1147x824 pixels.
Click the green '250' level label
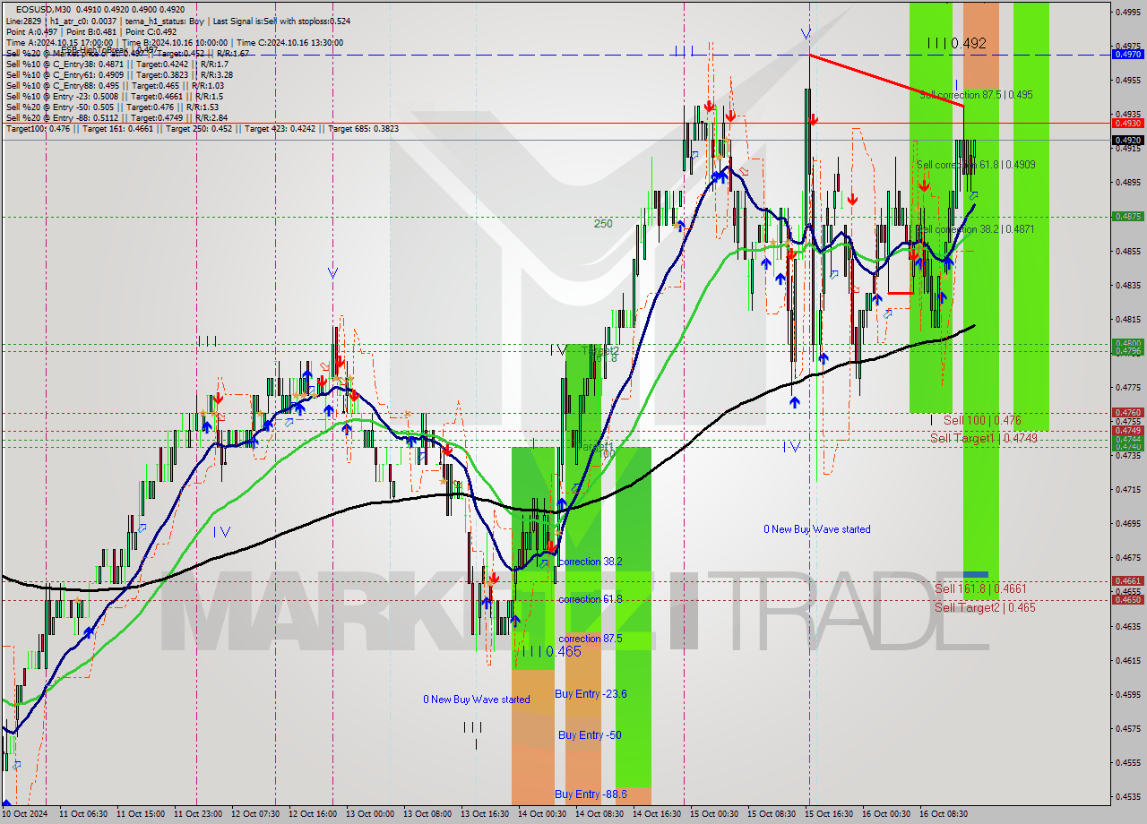tap(603, 224)
